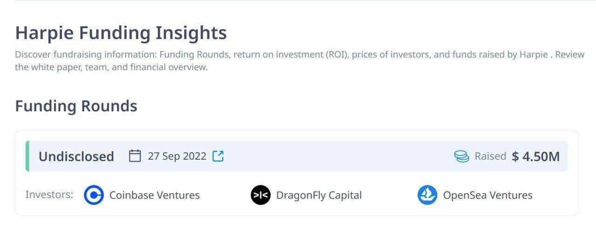The image size is (596, 232).
Task: Click the blue-gray funding round header bar
Action: coord(297,156)
